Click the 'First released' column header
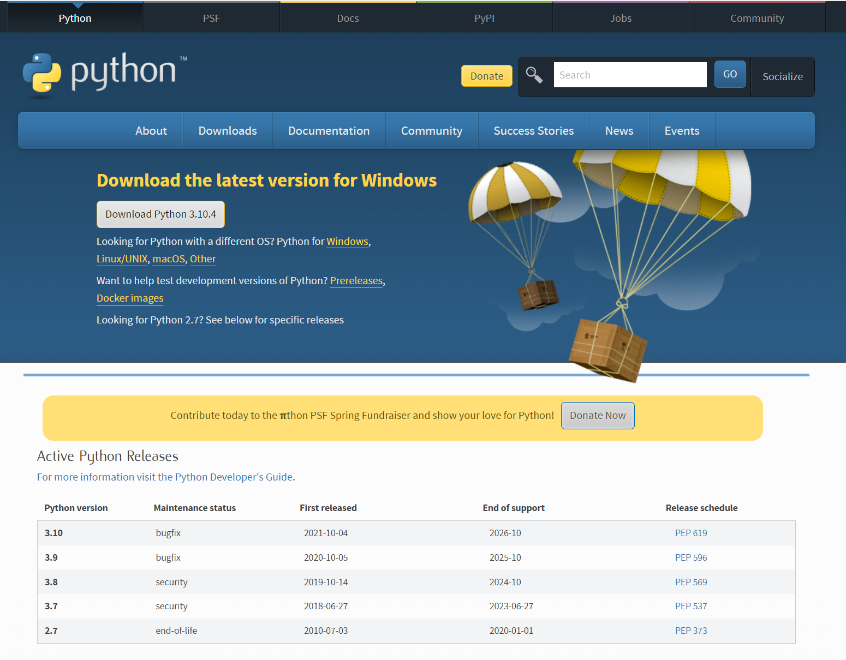Screen dimensions: 846x660 pos(328,508)
